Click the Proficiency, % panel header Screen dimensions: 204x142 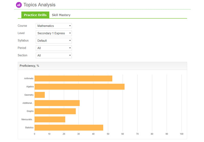pos(29,66)
